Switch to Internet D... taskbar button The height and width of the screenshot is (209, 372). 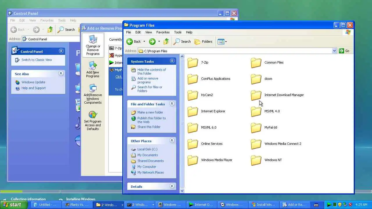(202, 205)
